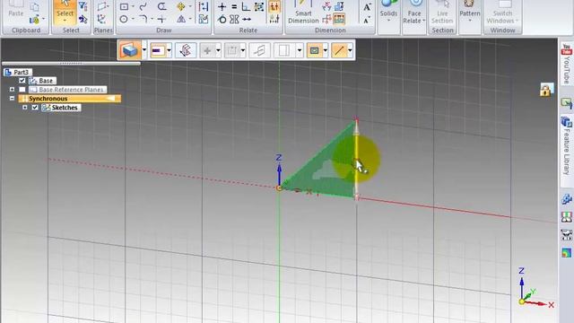Open the extent type dropdown arrow

(x=169, y=50)
